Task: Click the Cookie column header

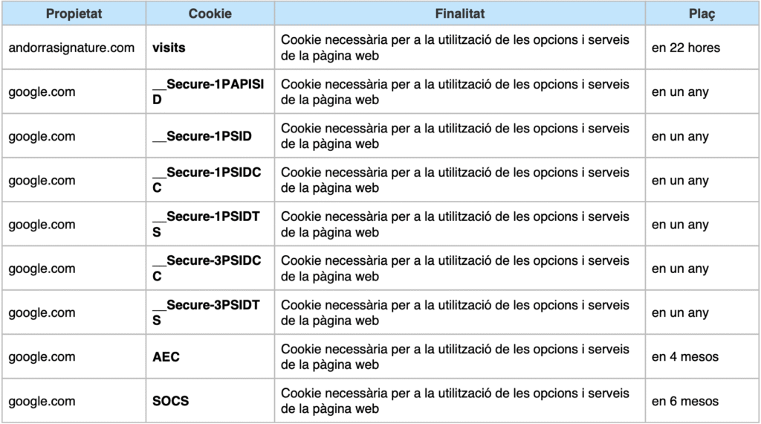Action: click(210, 13)
